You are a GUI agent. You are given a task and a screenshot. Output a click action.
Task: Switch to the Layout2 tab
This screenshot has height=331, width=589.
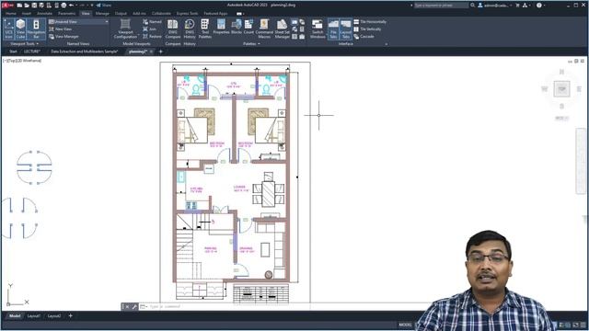(54, 316)
